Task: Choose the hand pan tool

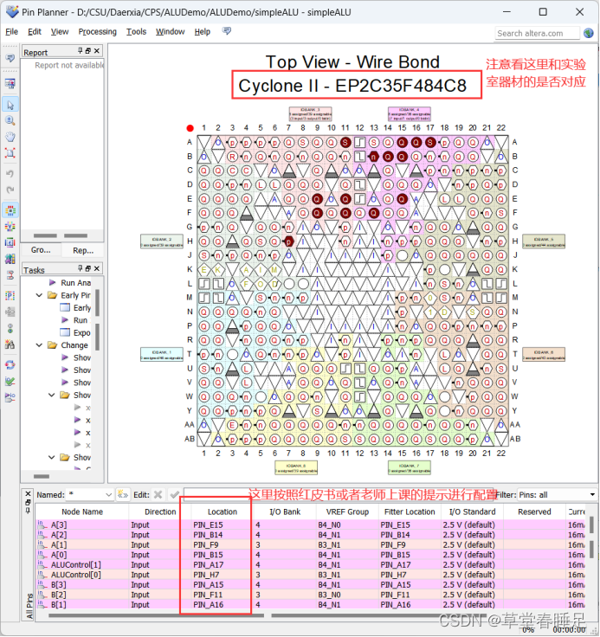Action: pos(10,137)
